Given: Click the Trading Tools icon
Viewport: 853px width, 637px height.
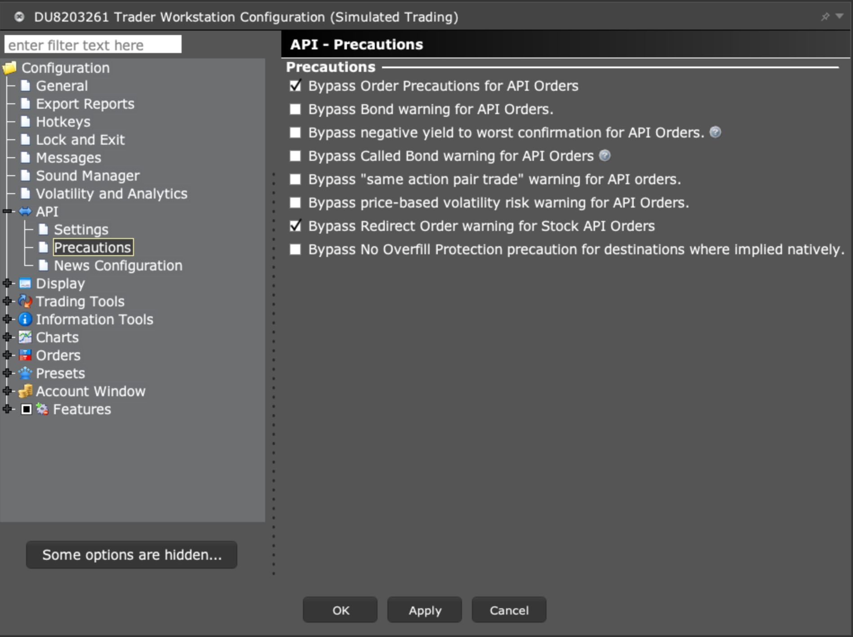Looking at the screenshot, I should 25,301.
